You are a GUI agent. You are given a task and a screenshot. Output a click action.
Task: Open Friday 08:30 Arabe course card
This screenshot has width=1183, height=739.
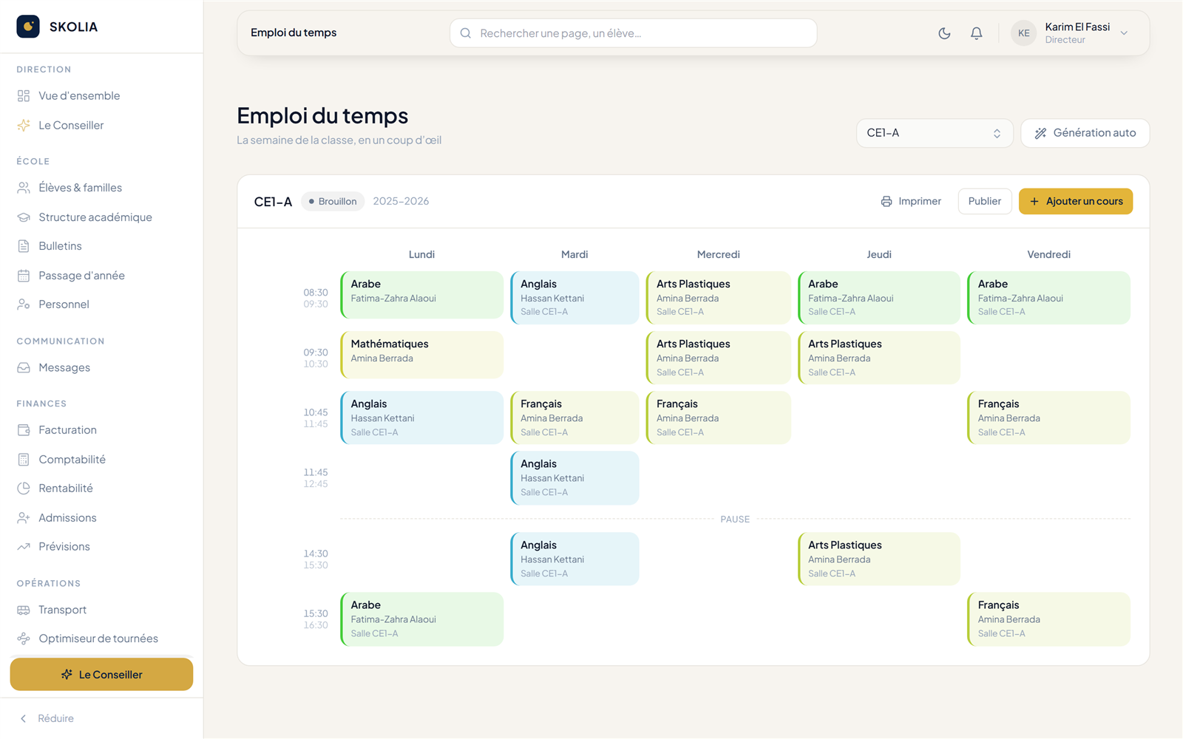(x=1049, y=299)
